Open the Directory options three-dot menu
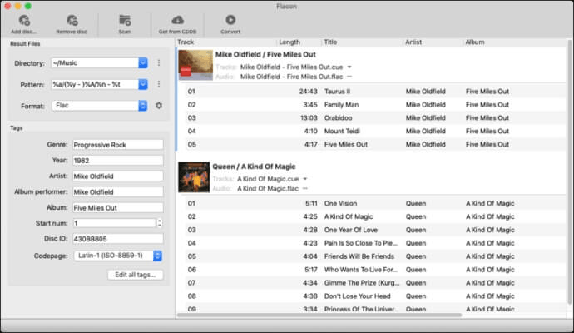The height and width of the screenshot is (333, 574). point(159,63)
